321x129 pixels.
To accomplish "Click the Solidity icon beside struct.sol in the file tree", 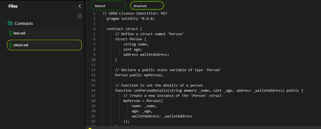I will point(11,45).
